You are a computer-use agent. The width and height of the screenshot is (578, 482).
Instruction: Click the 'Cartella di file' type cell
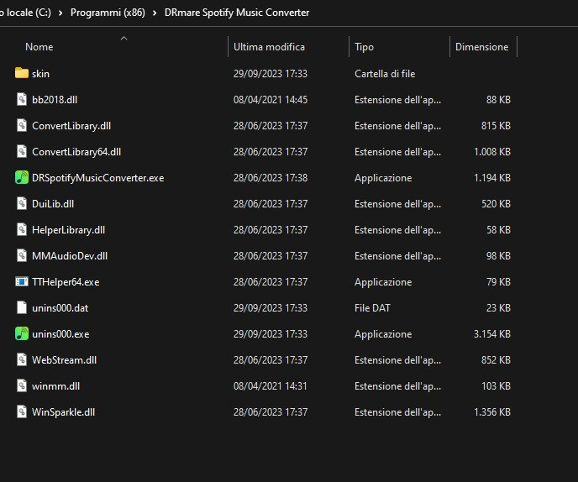click(385, 74)
